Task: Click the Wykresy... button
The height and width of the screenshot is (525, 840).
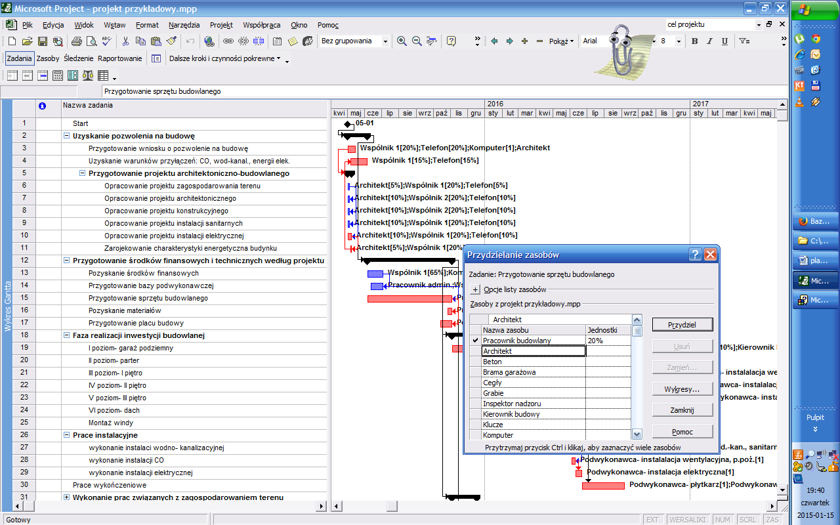Action: (x=682, y=389)
